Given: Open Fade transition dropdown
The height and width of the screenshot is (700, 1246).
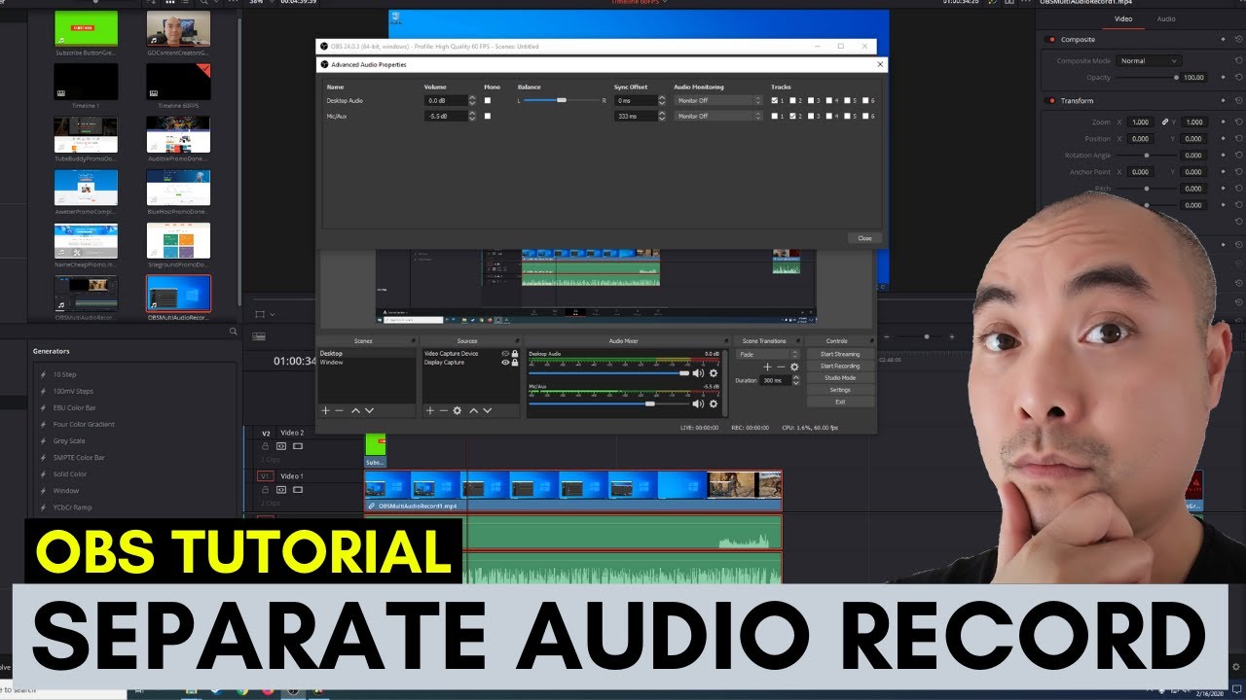Looking at the screenshot, I should tap(768, 354).
